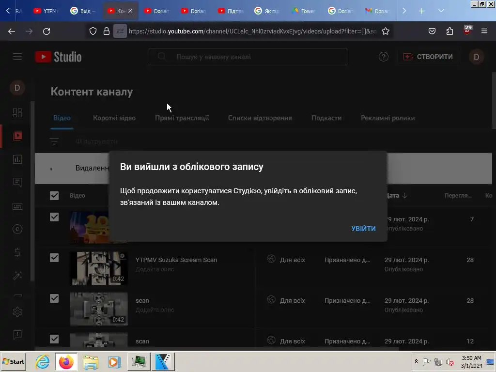Click the address bar URL
The height and width of the screenshot is (372, 496).
point(252,31)
